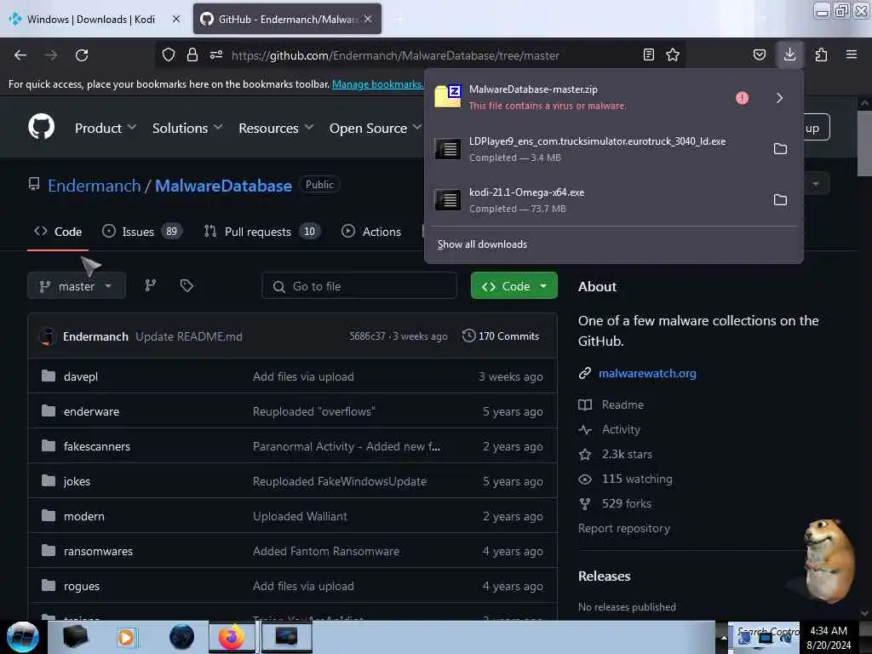Open the master branch dropdown
The image size is (872, 654).
(x=77, y=286)
